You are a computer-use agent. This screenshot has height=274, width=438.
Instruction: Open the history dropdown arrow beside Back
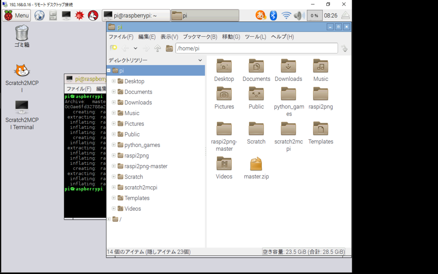pos(136,48)
